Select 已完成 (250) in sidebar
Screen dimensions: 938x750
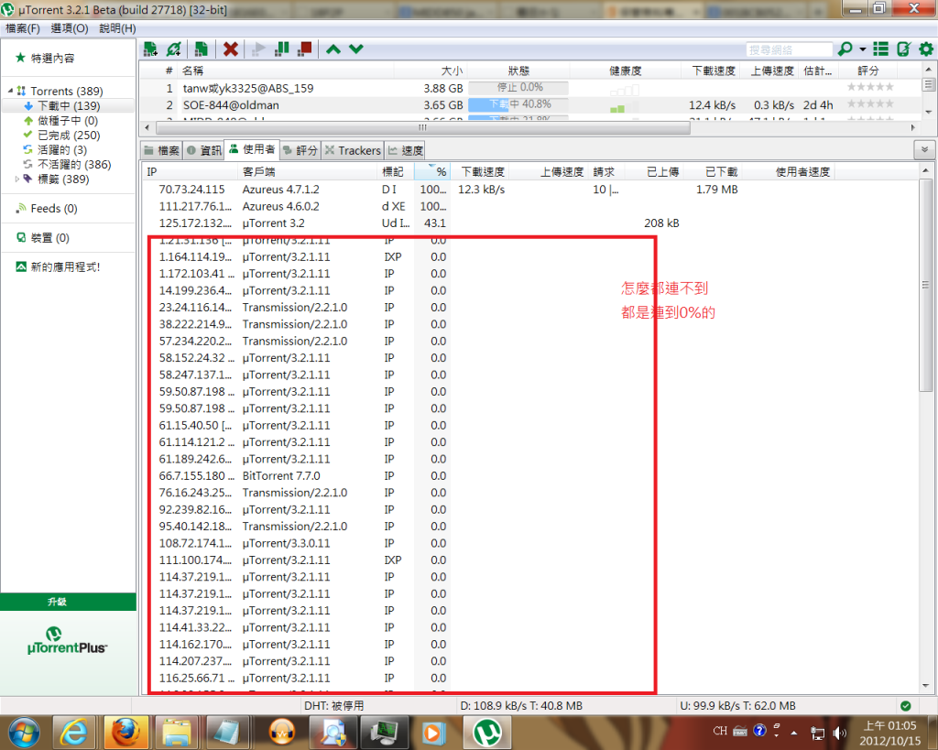coord(68,136)
